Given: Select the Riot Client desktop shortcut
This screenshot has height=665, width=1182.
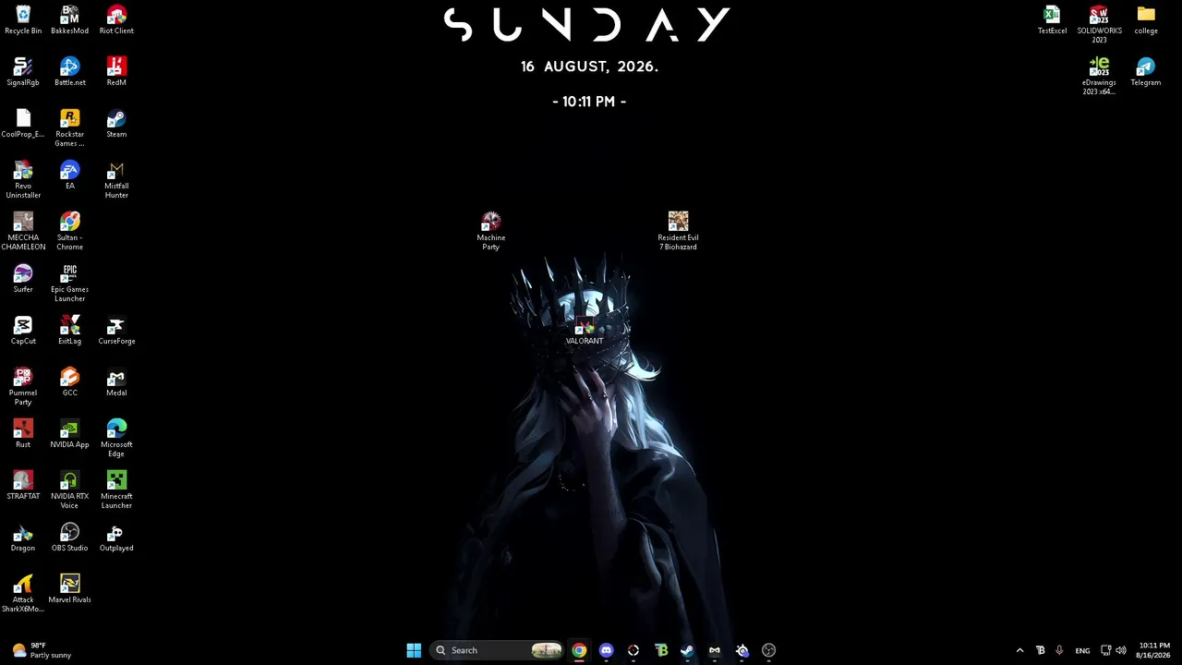Looking at the screenshot, I should pos(116,20).
